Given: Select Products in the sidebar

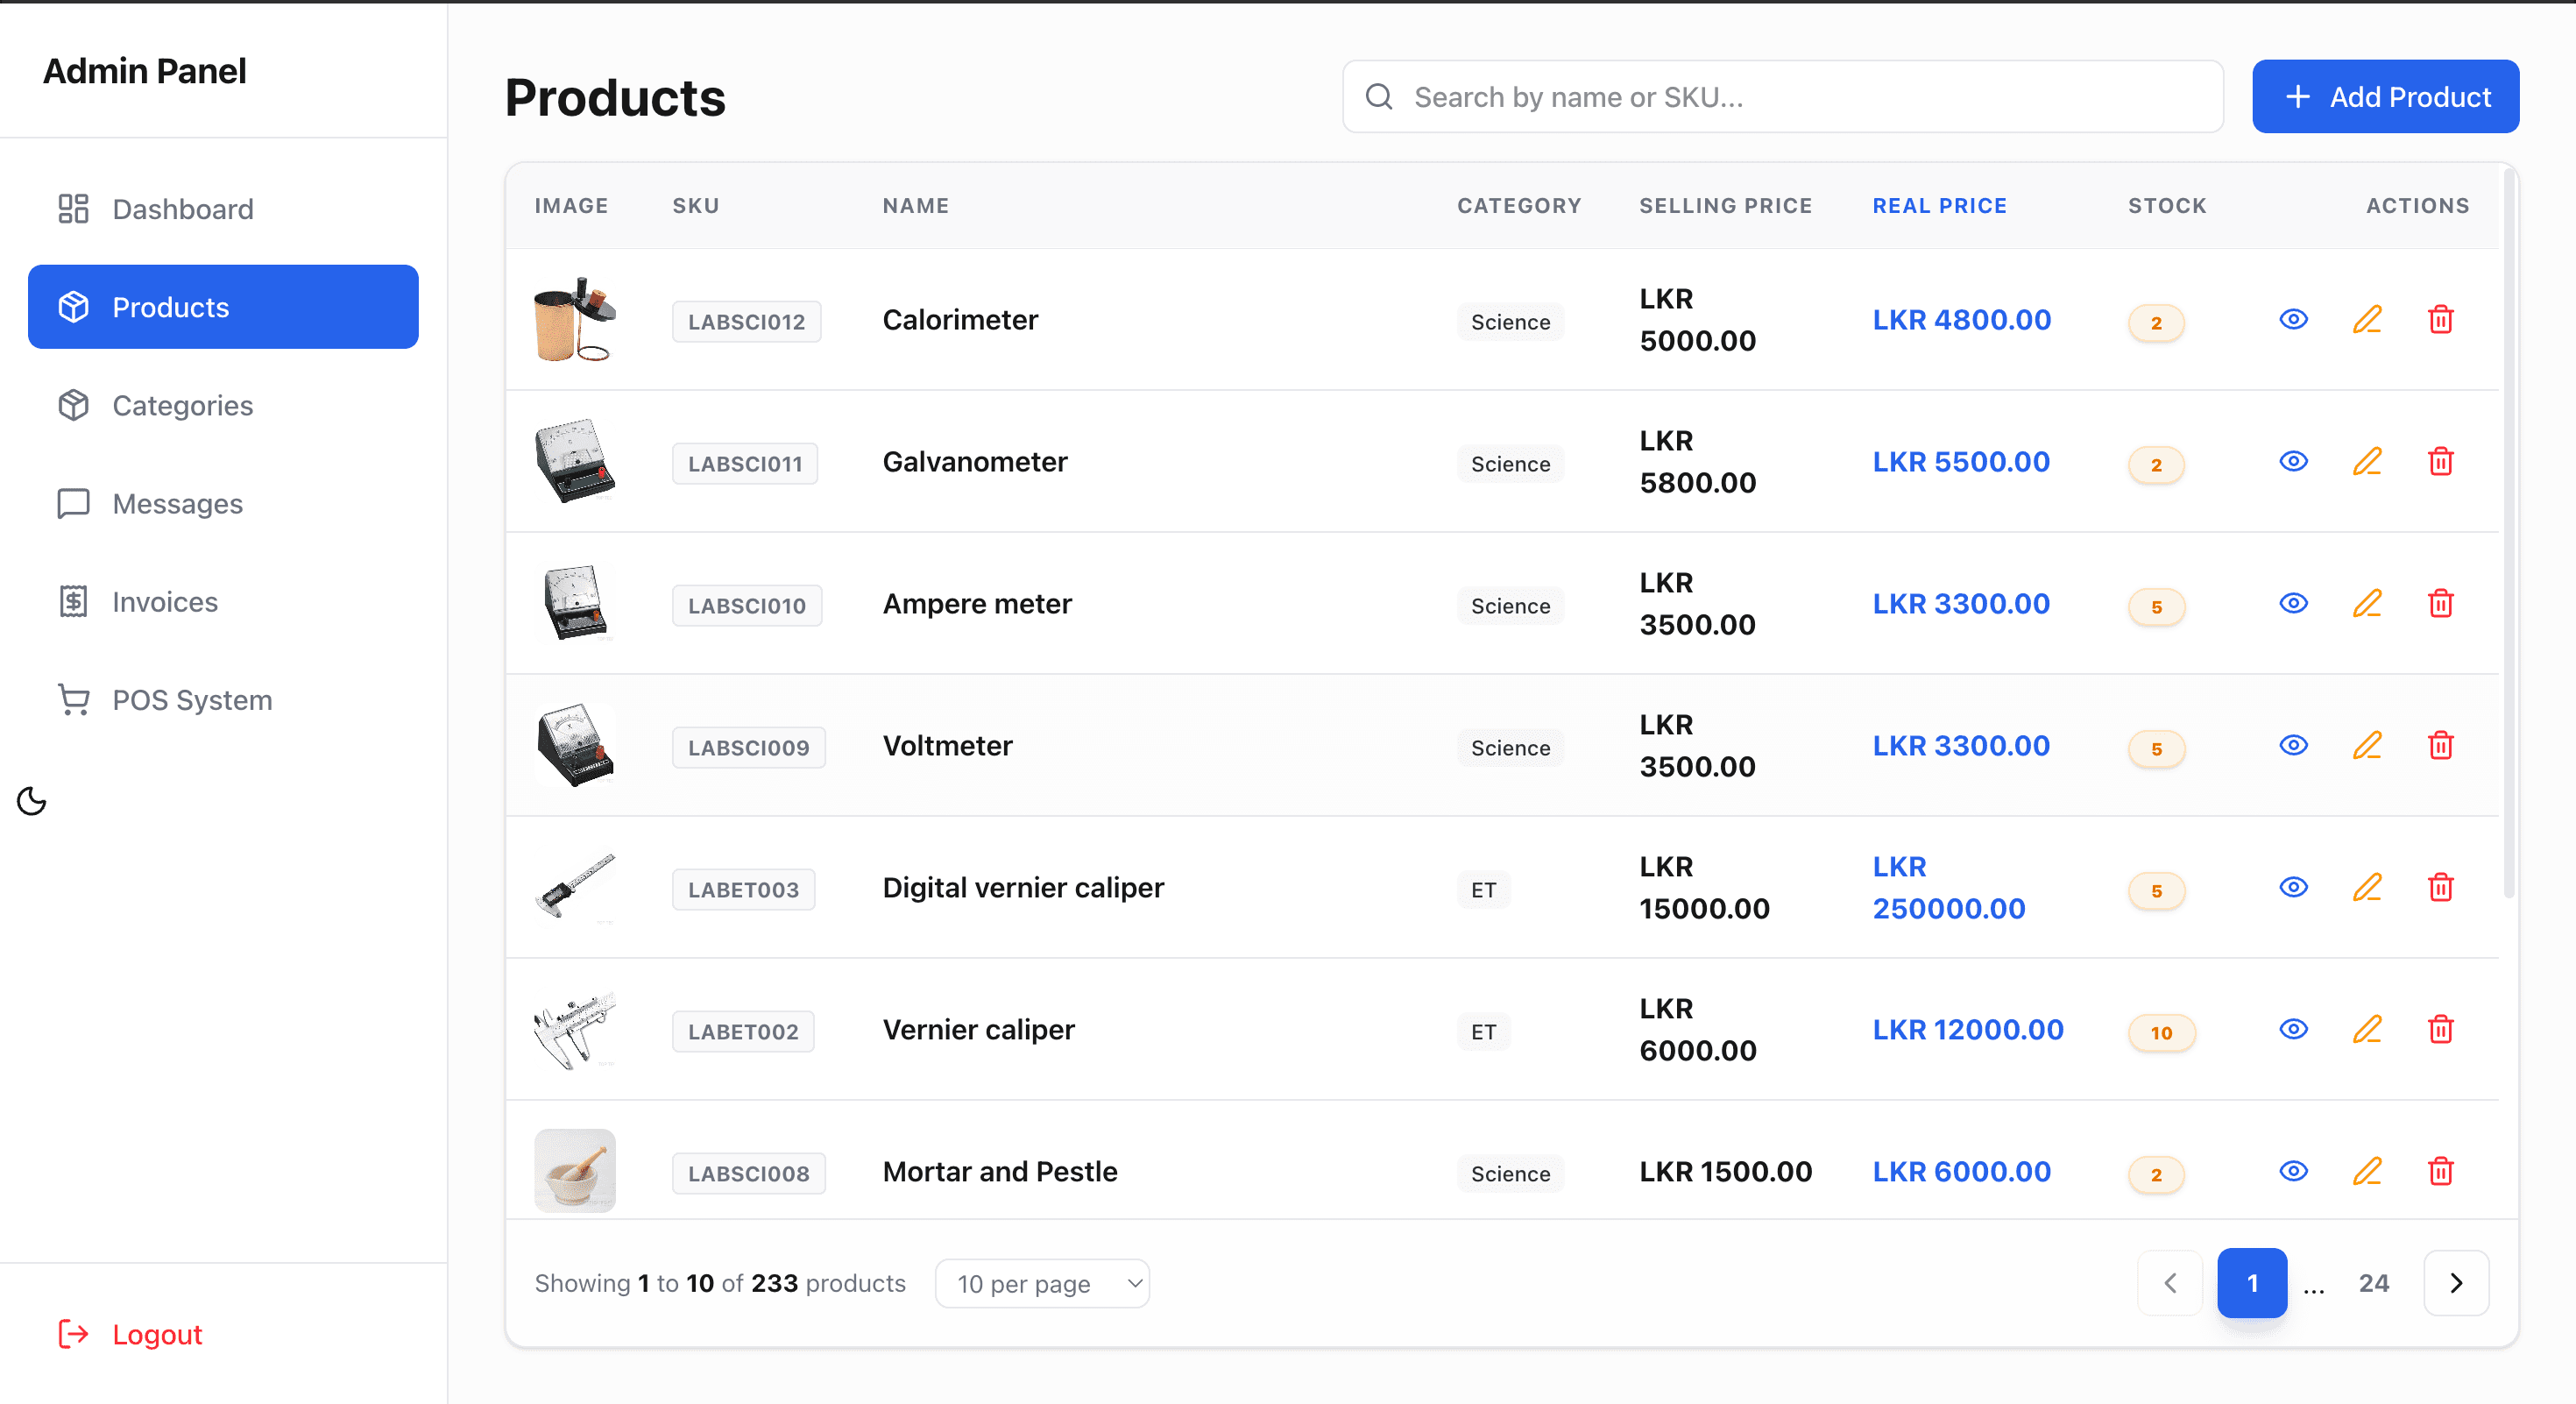Looking at the screenshot, I should 223,307.
